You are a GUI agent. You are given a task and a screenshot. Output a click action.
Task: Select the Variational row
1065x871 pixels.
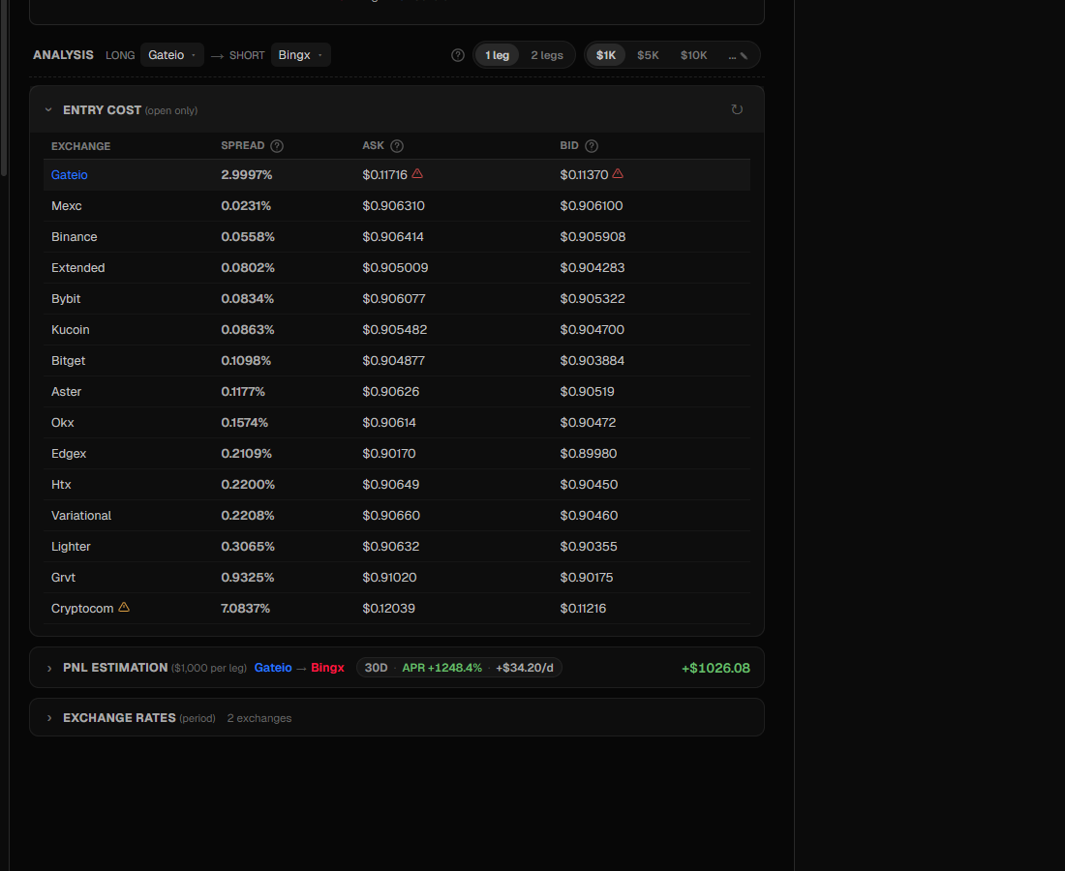pyautogui.click(x=397, y=515)
